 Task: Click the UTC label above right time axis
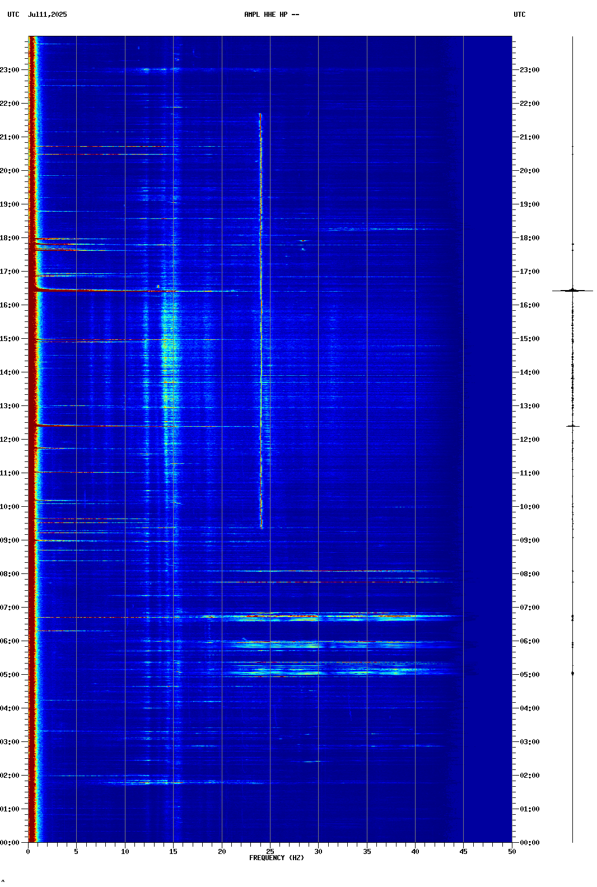click(519, 15)
